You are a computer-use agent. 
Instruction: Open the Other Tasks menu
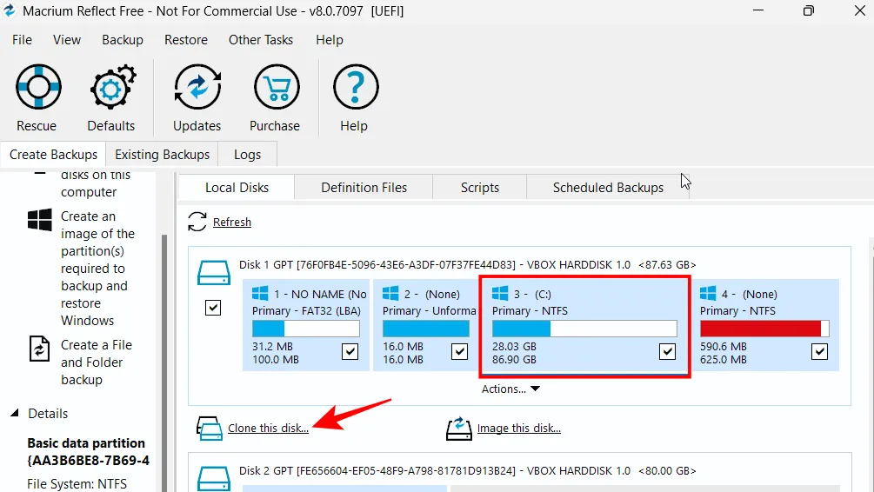pyautogui.click(x=261, y=40)
